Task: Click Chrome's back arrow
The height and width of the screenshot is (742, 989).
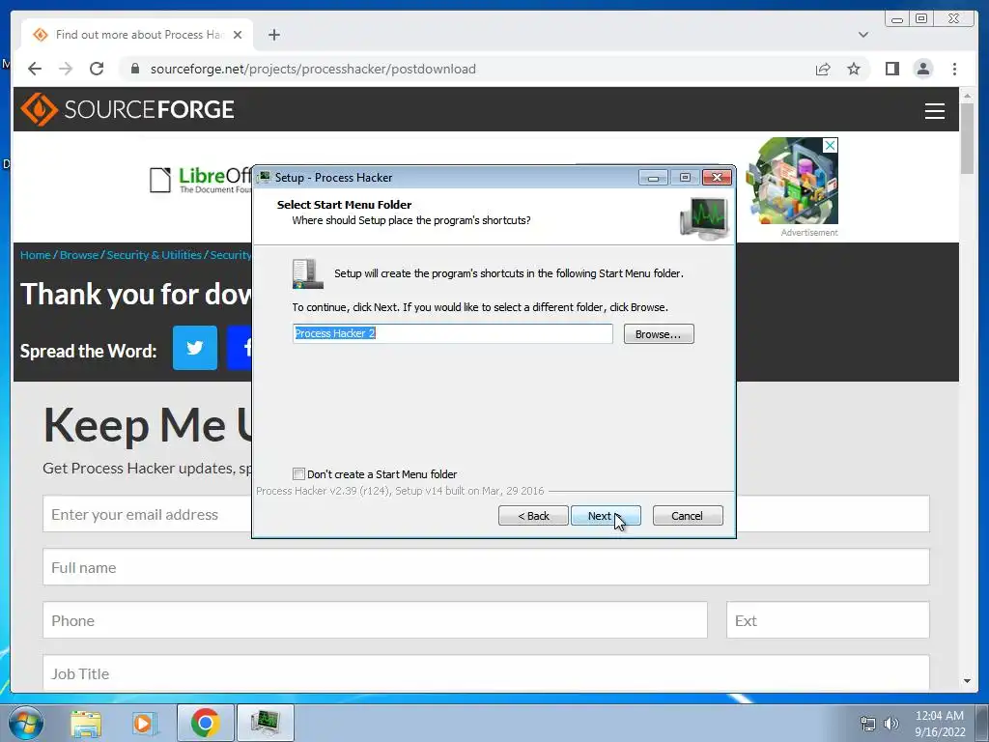Action: (x=35, y=69)
